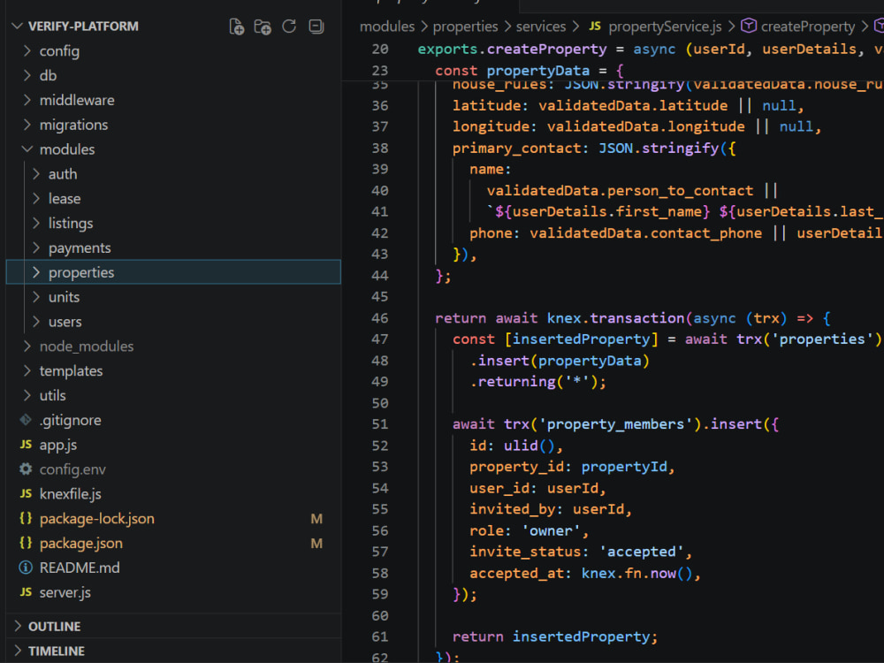Expand the TIMELINE panel

(x=18, y=651)
